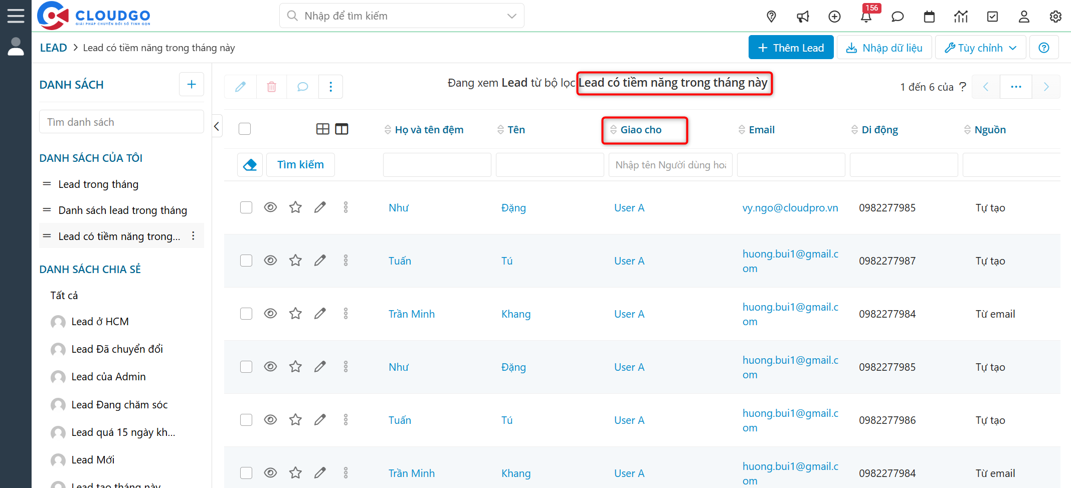Focus the 'Tìm danh sách' search field
The height and width of the screenshot is (488, 1071).
tap(121, 122)
